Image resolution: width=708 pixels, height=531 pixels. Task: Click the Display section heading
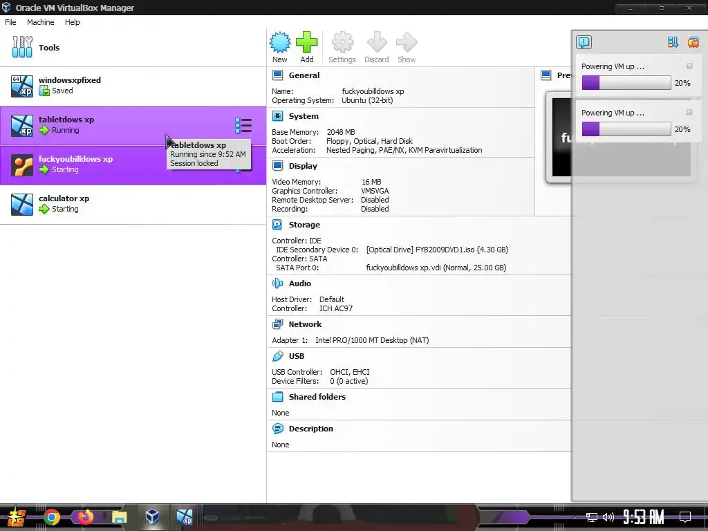click(x=303, y=166)
